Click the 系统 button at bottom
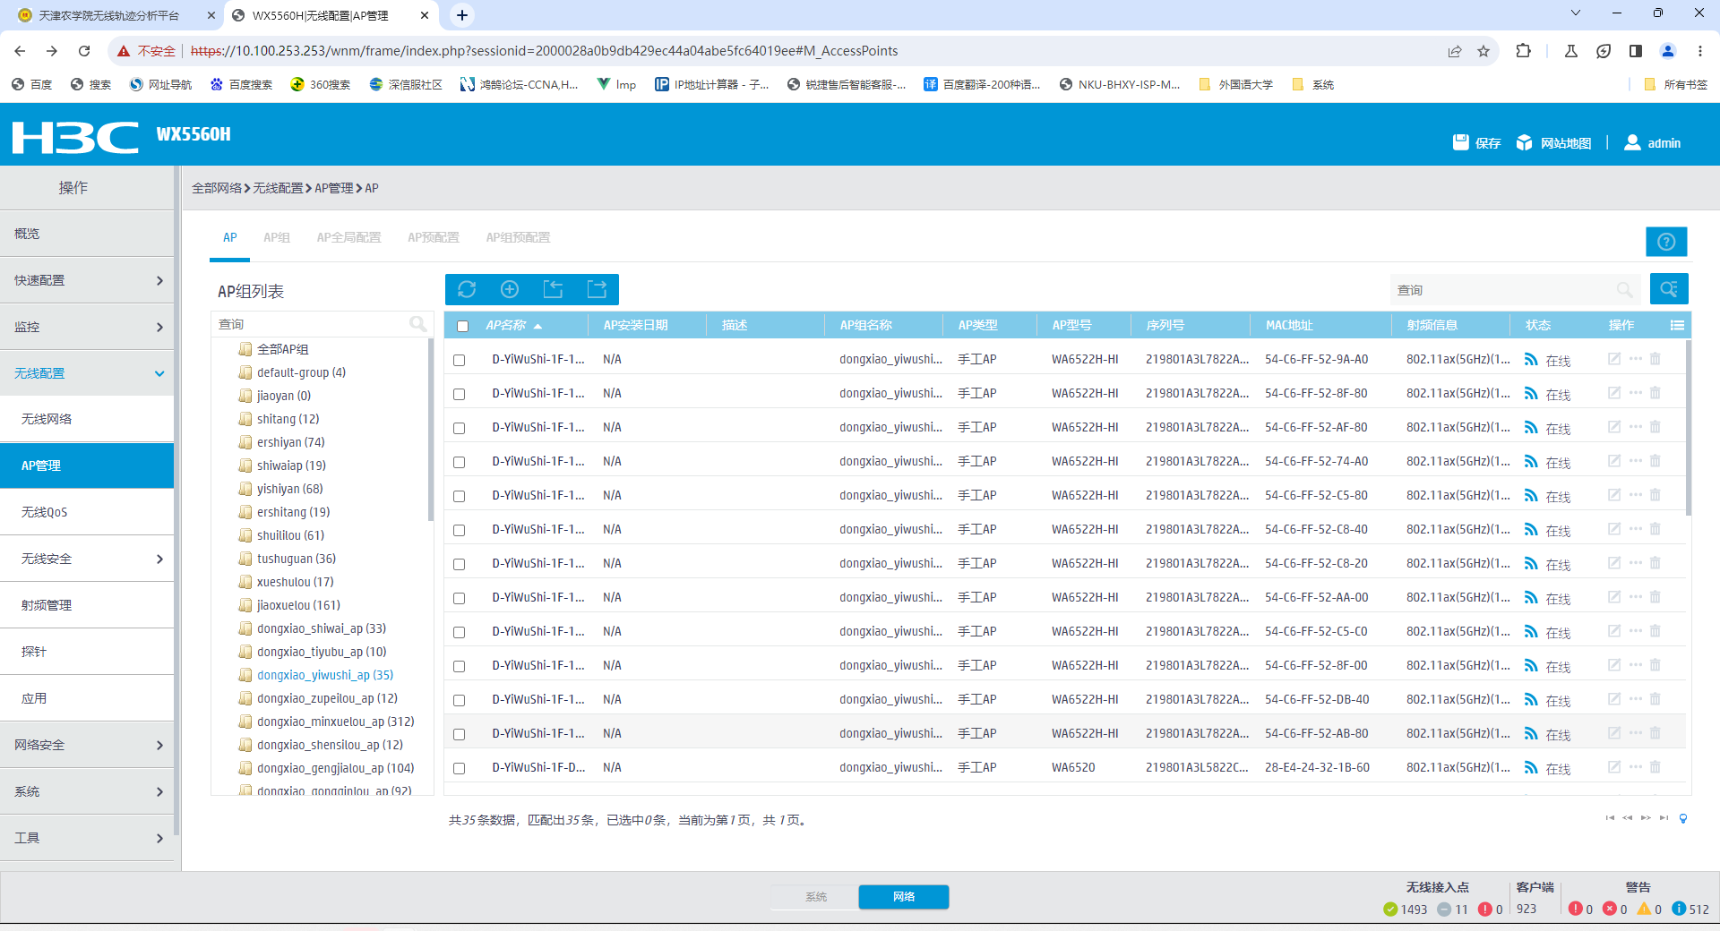The image size is (1720, 931). 815,897
